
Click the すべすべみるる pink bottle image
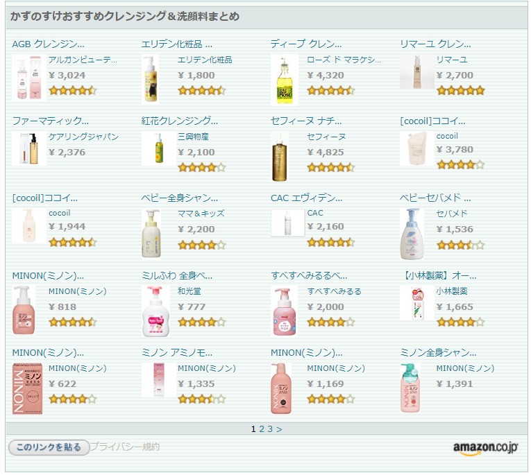tap(285, 311)
